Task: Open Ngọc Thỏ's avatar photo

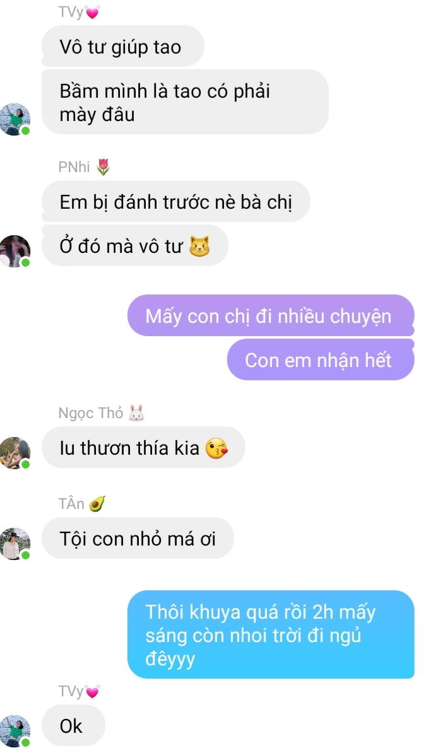Action: [x=15, y=453]
